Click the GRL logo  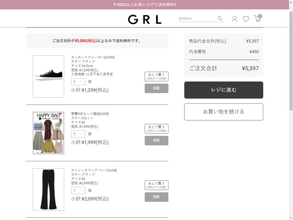click(x=145, y=19)
